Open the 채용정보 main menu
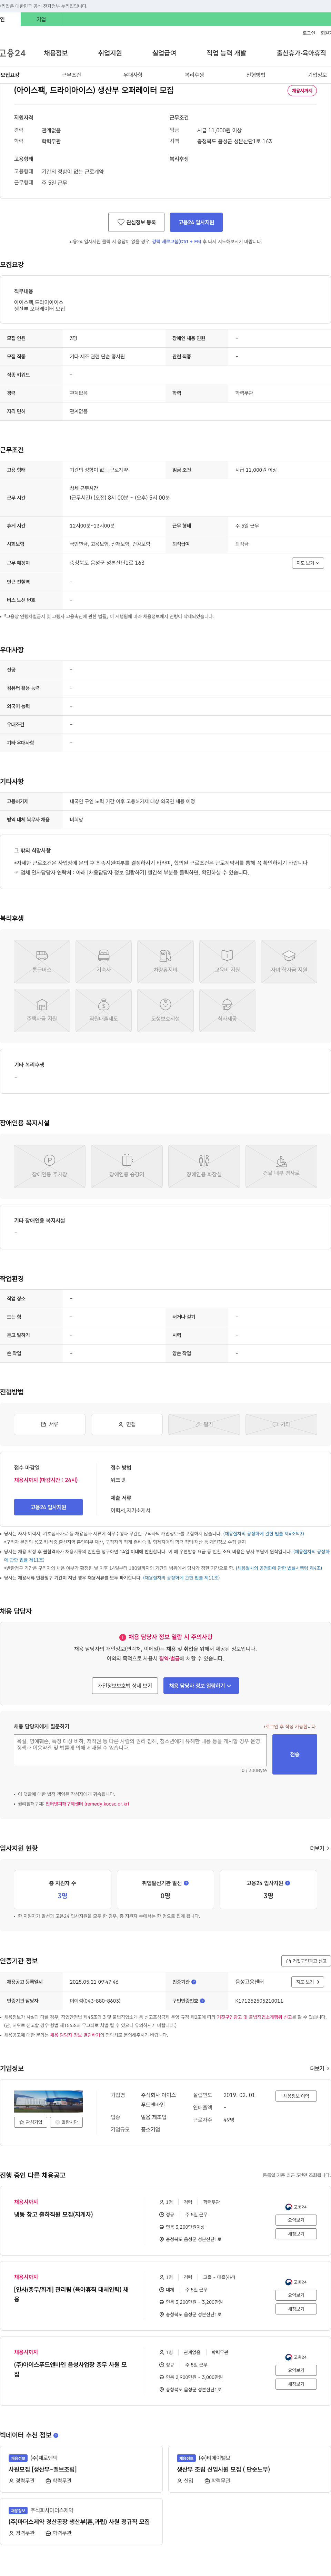 coord(55,53)
